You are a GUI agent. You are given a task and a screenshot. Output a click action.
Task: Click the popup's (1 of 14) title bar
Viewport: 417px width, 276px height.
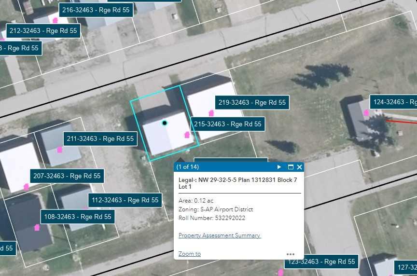(222, 167)
